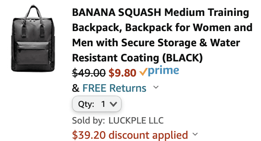Image resolution: width=261 pixels, height=141 pixels.
Task: Open the FREE Returns link
Action: (x=115, y=88)
